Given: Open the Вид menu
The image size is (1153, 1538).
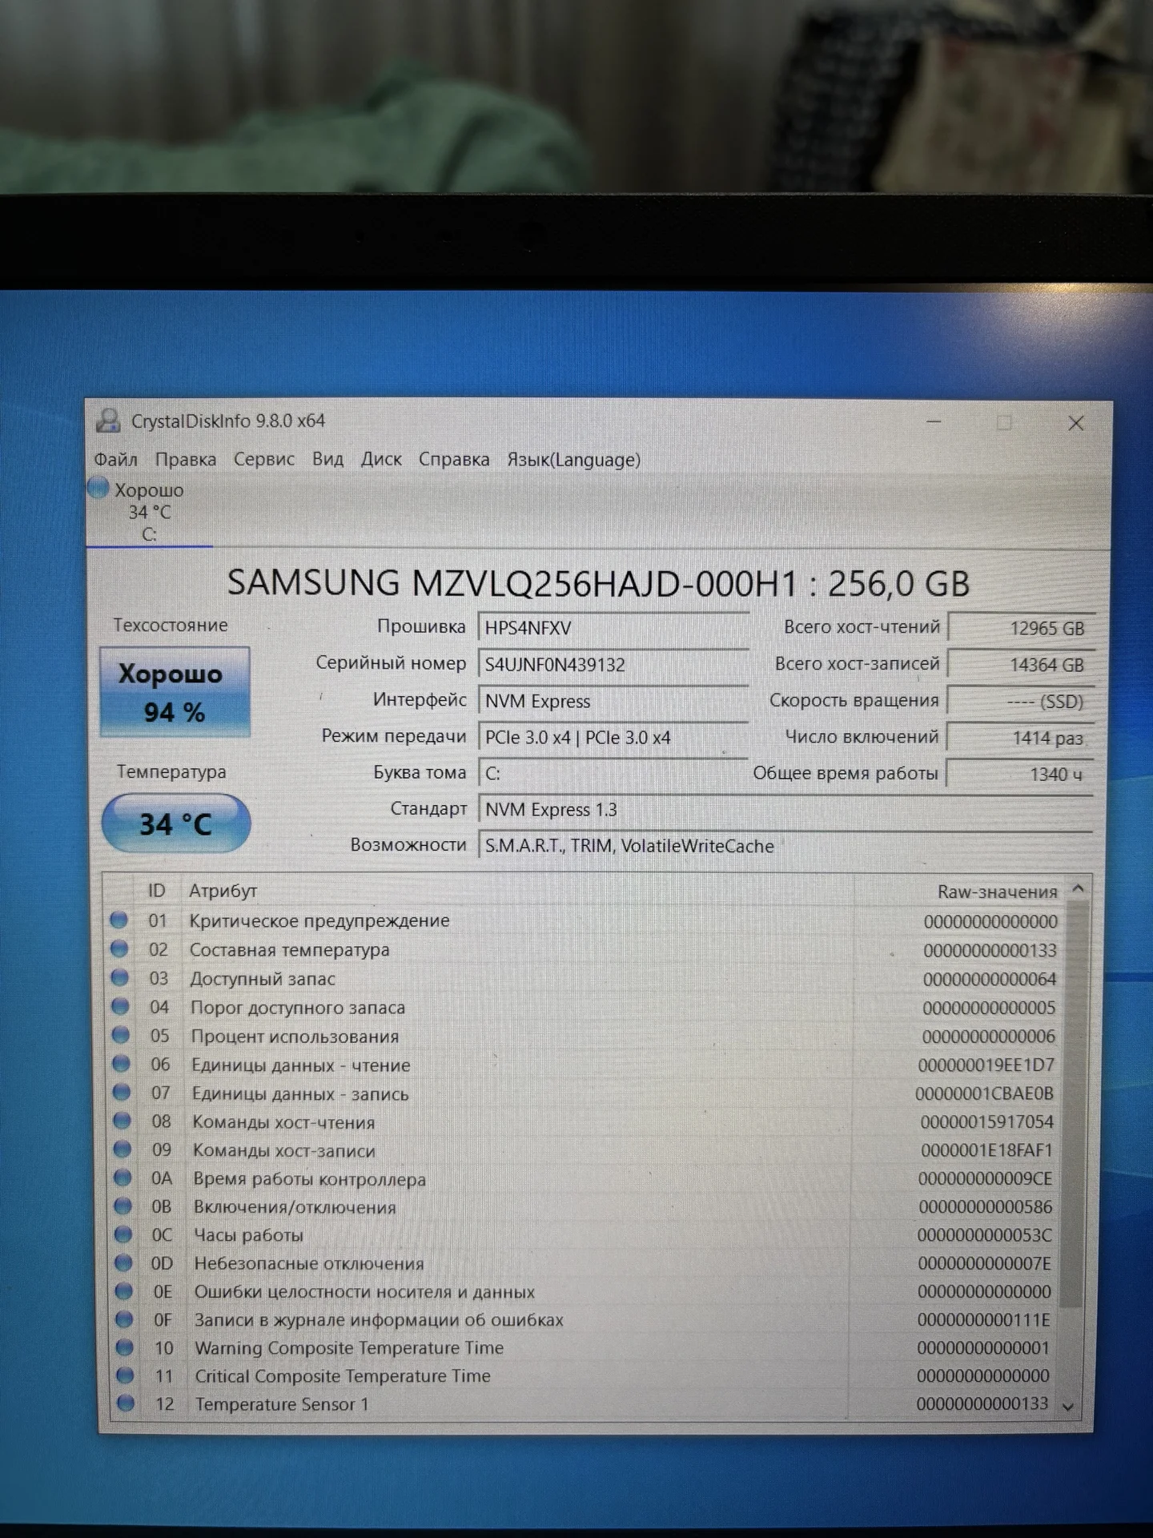Looking at the screenshot, I should [327, 459].
